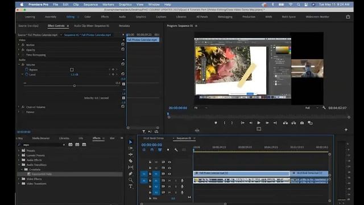This screenshot has height=205, width=364.
Task: Click Add Marker in Program Monitor
Action: pos(216,123)
